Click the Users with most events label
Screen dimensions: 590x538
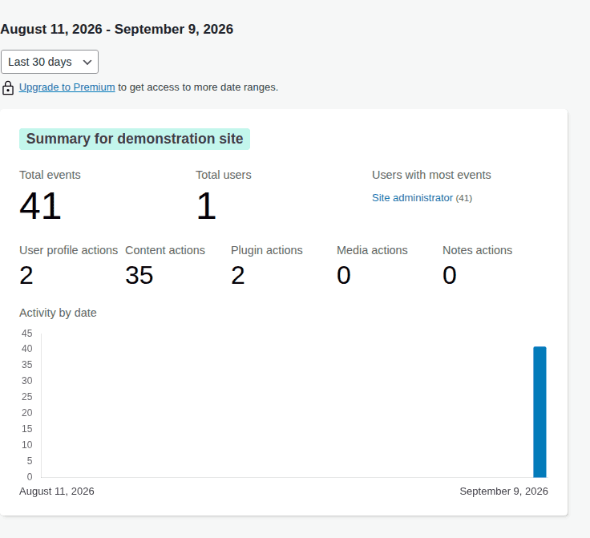(x=431, y=175)
